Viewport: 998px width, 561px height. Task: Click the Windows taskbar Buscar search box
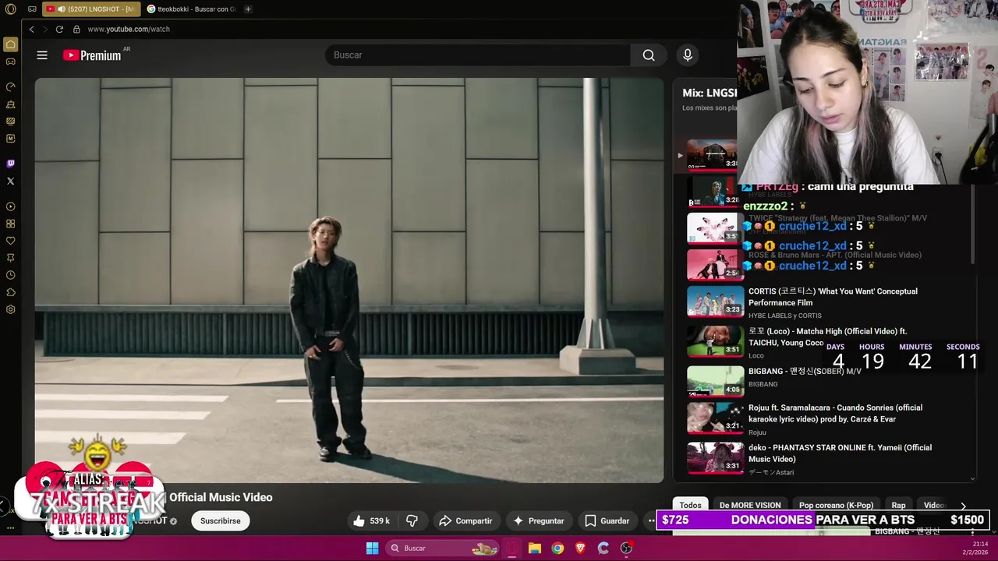[443, 548]
